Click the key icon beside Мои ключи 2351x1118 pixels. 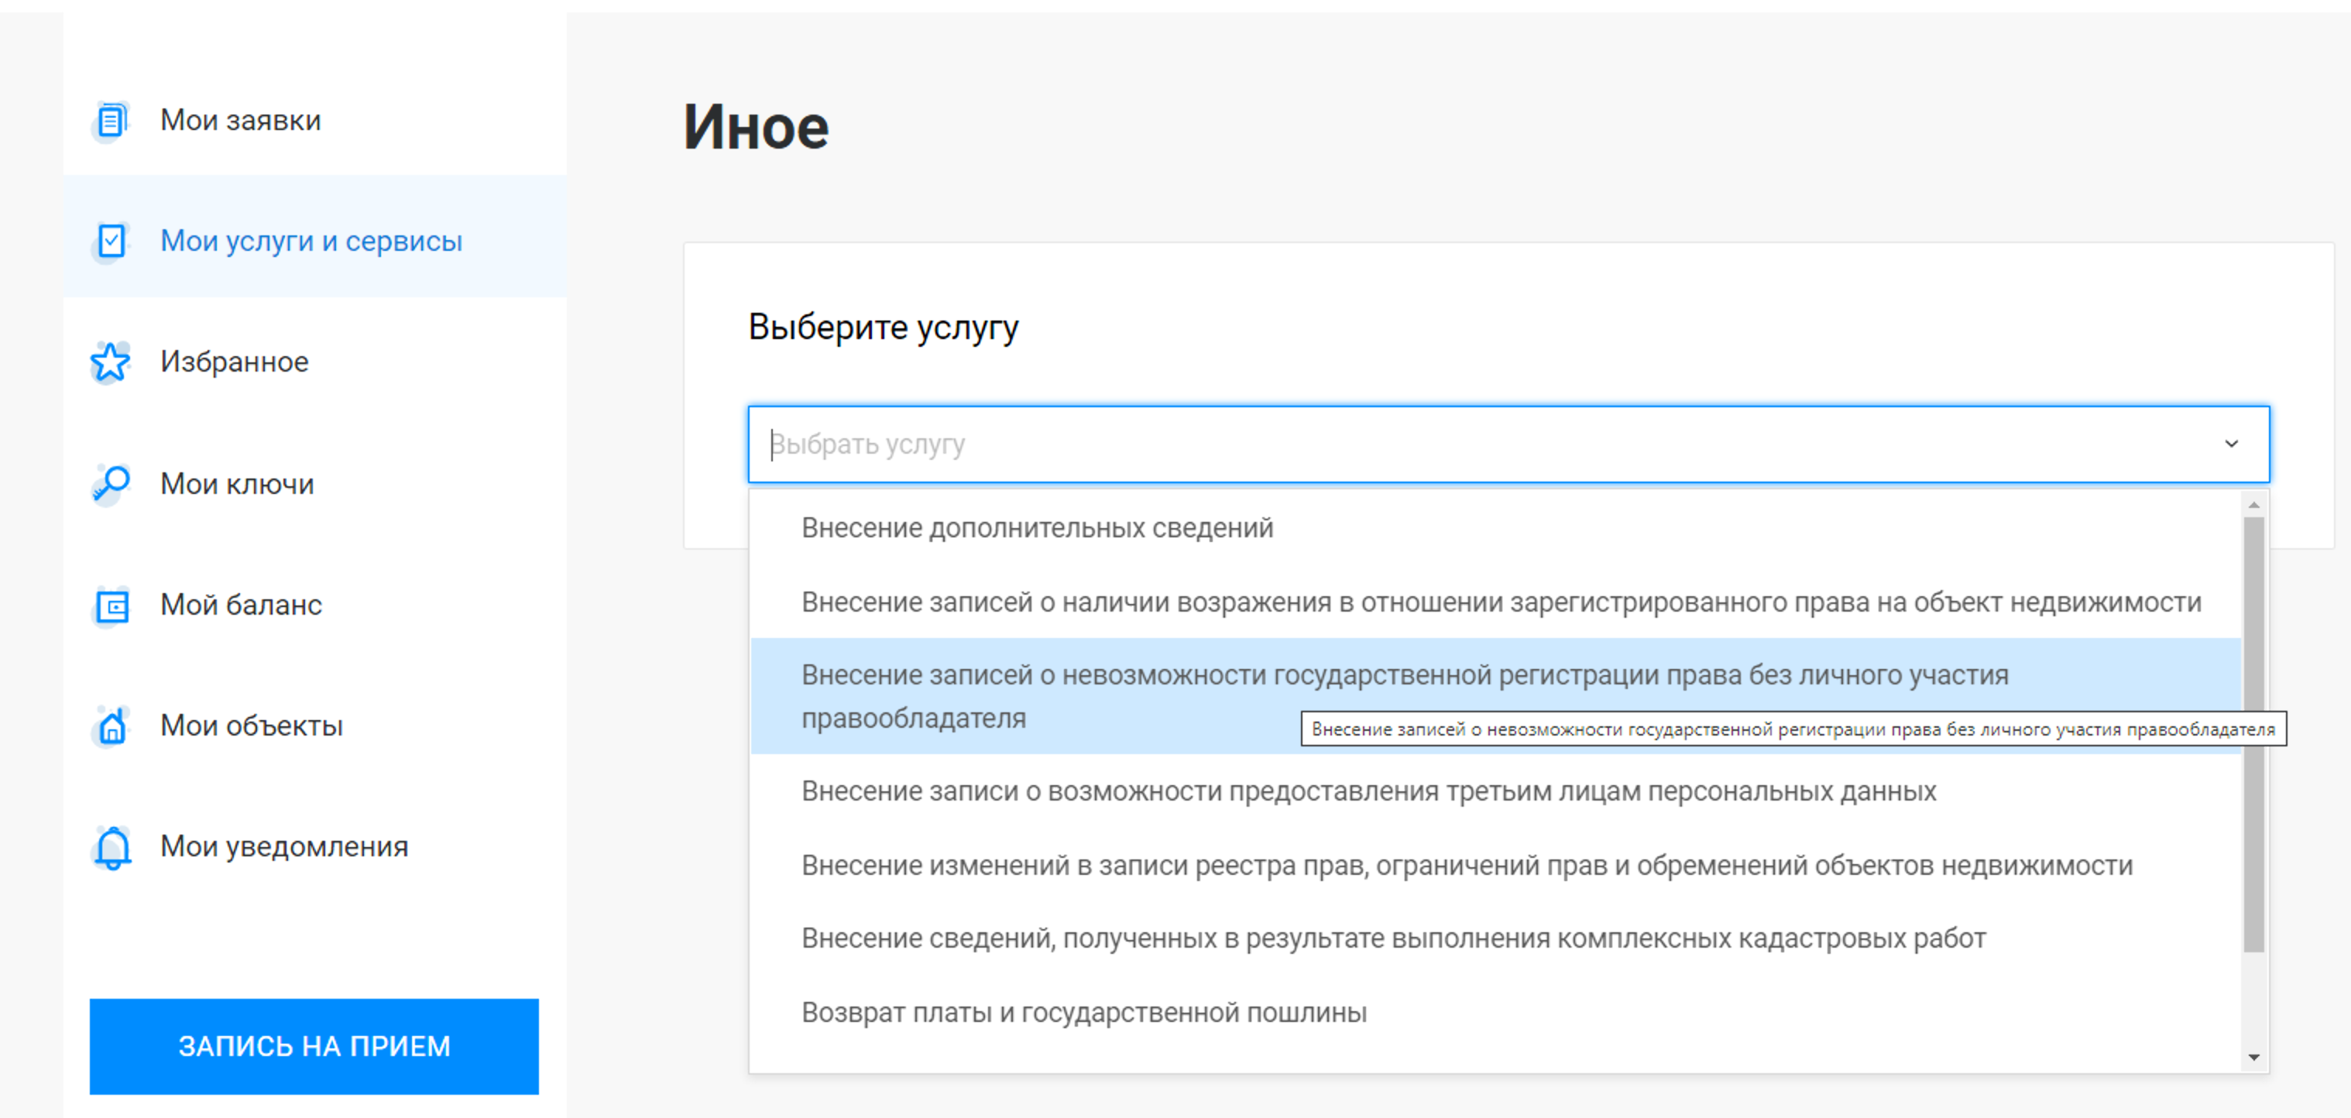(111, 483)
